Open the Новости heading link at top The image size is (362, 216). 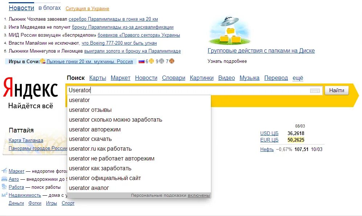coord(21,8)
